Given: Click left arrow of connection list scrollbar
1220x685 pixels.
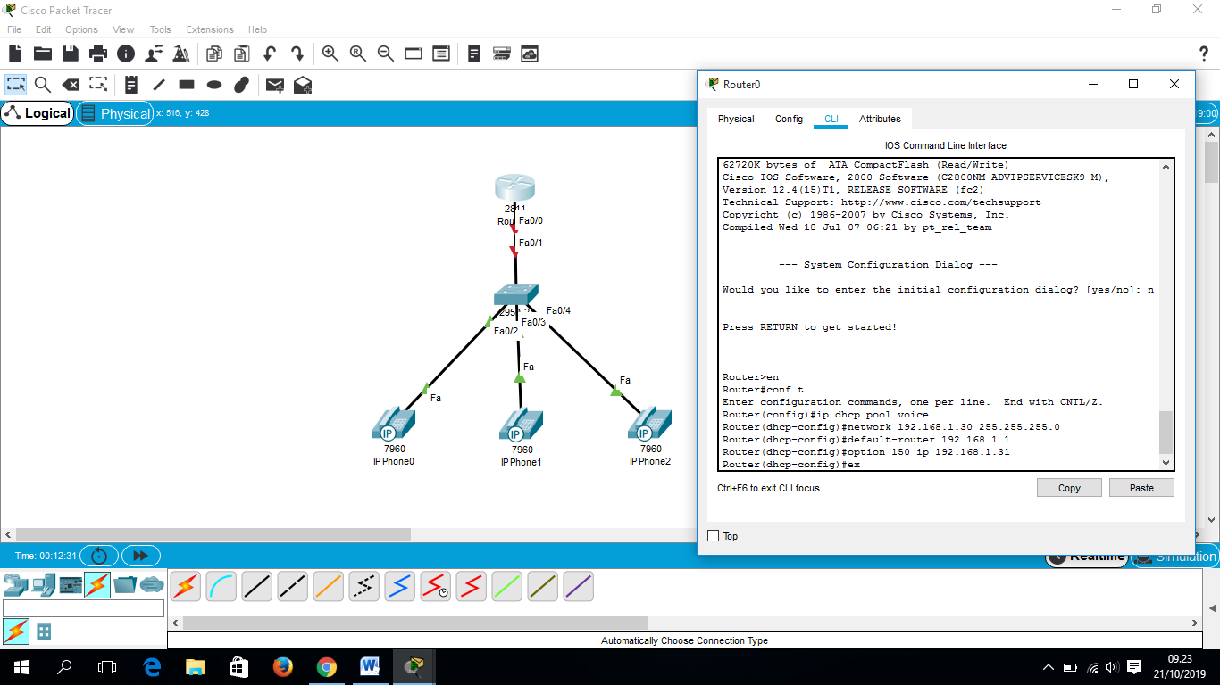Looking at the screenshot, I should coord(175,623).
